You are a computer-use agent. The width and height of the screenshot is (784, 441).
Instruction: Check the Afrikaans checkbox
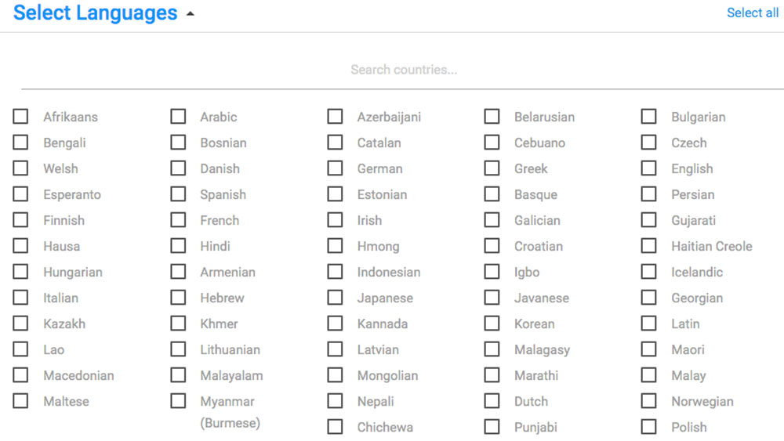click(x=21, y=117)
